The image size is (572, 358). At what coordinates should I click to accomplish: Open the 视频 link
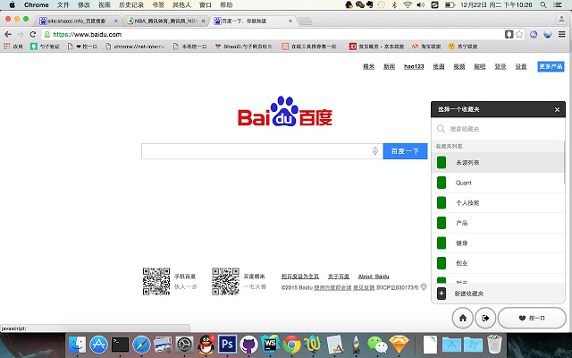pos(458,66)
